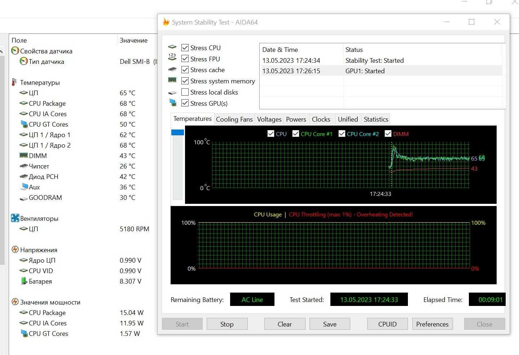Click the Clear button

[x=285, y=324]
